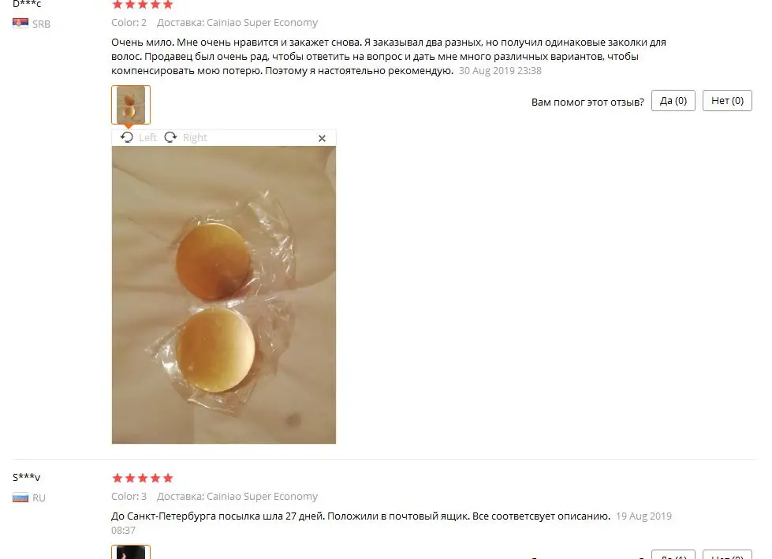Viewport: 772px width, 559px height.
Task: Click the Right rotate text label
Action: click(195, 137)
